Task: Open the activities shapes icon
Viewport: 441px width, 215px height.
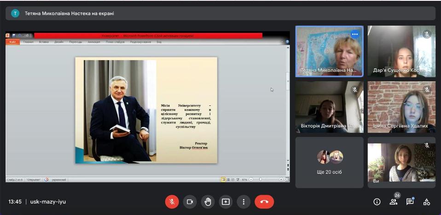Action: click(x=427, y=202)
